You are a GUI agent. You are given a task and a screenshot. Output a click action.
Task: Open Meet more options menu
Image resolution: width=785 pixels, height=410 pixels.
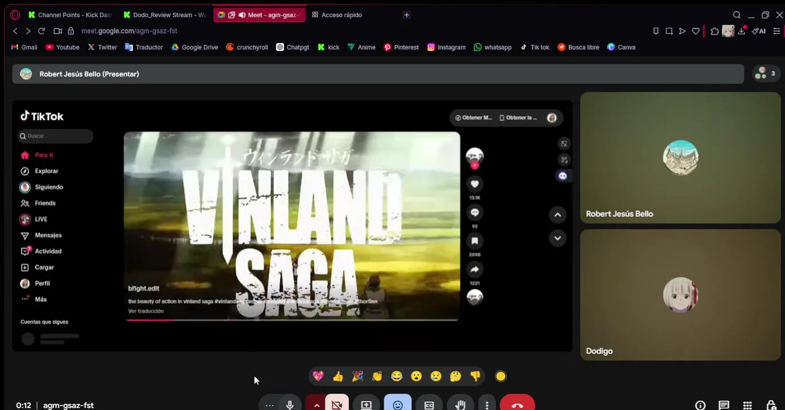tap(486, 405)
